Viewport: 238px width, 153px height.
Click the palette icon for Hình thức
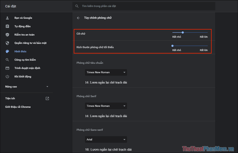[x=7, y=51]
